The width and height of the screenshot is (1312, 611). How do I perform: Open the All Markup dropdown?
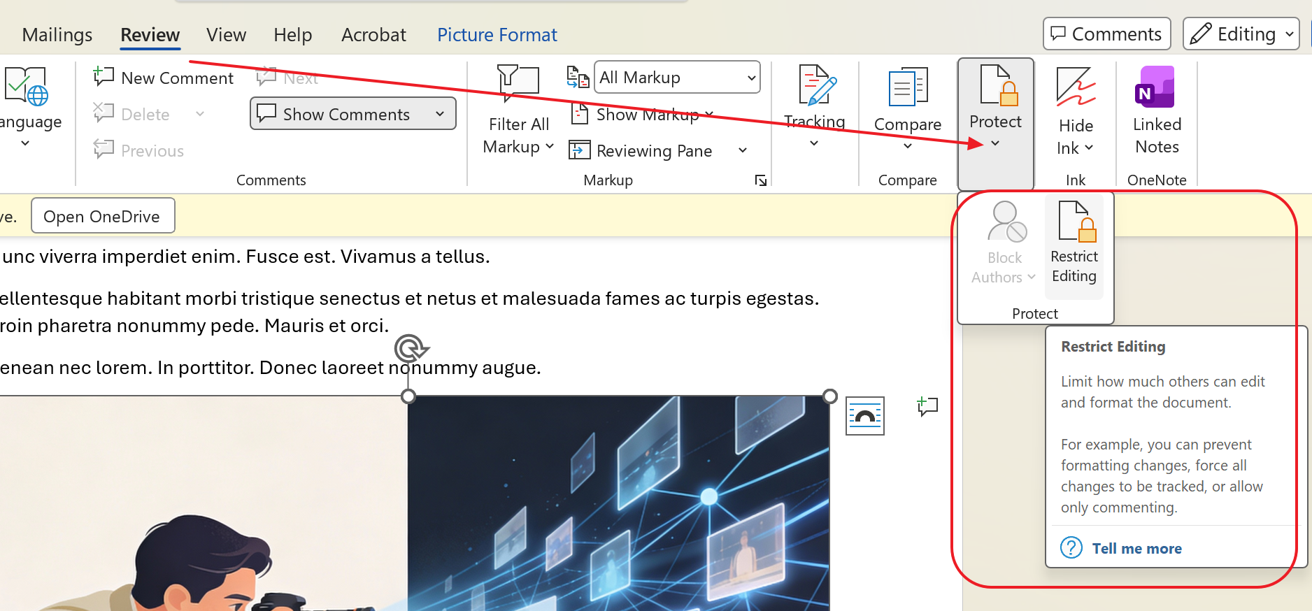[x=676, y=78]
